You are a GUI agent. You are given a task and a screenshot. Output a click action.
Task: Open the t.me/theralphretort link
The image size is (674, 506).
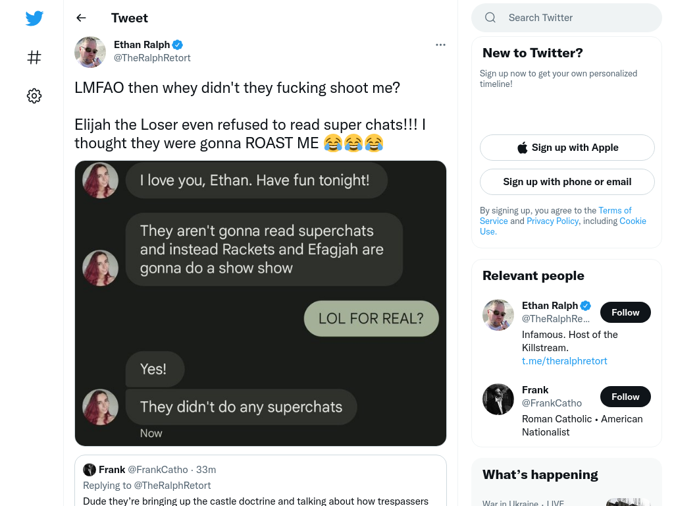564,361
